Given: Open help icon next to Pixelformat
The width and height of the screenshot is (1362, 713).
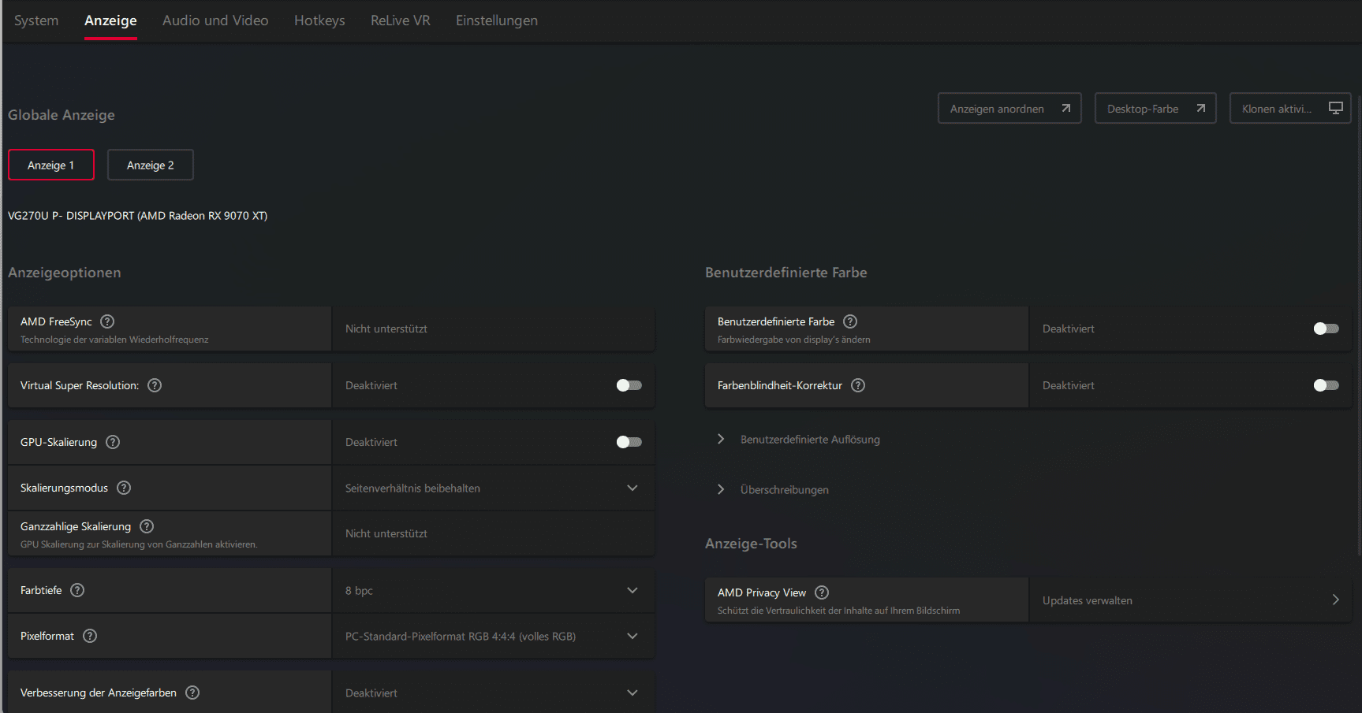Looking at the screenshot, I should tap(90, 636).
